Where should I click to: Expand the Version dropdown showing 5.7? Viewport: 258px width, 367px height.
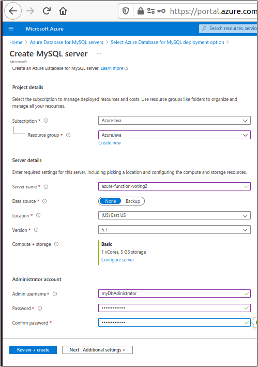click(174, 230)
